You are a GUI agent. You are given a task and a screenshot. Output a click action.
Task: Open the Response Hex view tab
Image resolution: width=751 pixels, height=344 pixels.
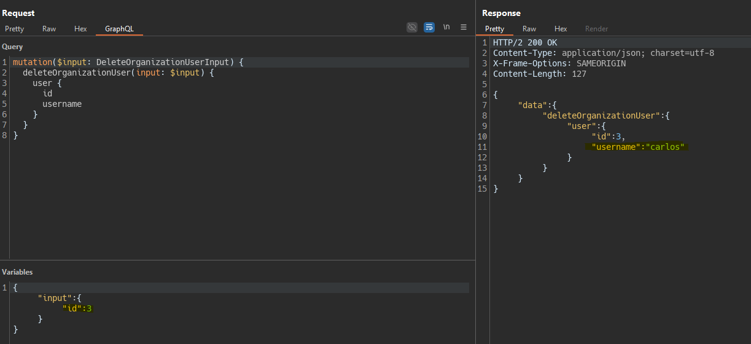tap(561, 29)
